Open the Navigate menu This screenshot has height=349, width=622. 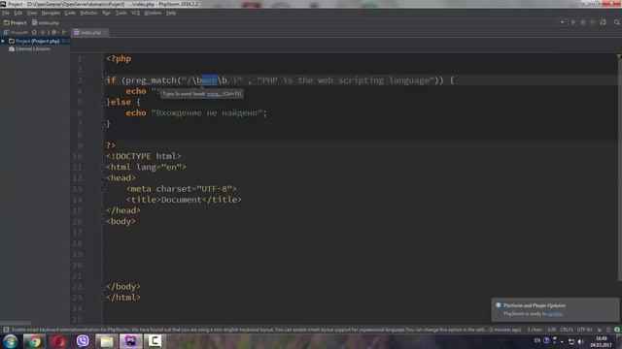(51, 13)
